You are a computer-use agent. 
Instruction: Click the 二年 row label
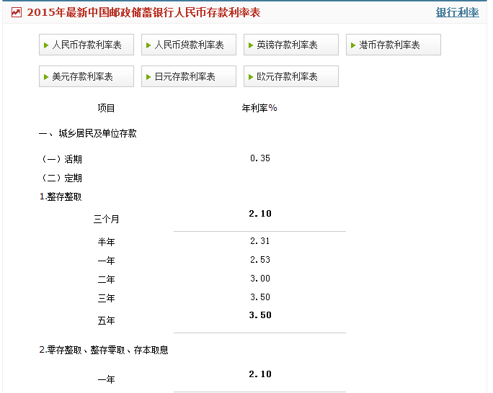point(106,279)
